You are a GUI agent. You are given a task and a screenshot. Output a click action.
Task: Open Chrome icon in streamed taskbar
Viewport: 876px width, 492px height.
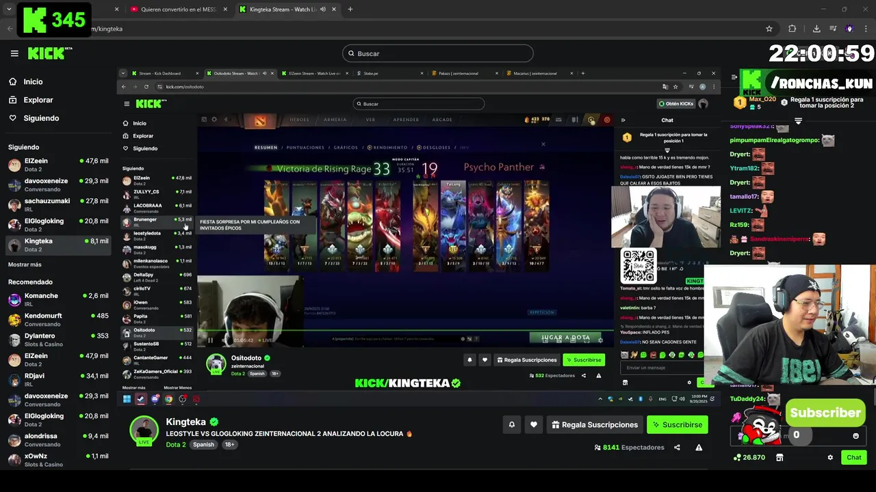[168, 399]
